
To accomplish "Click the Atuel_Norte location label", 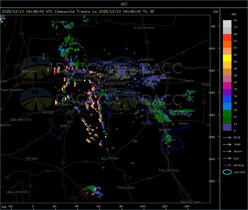I will coord(131,93).
